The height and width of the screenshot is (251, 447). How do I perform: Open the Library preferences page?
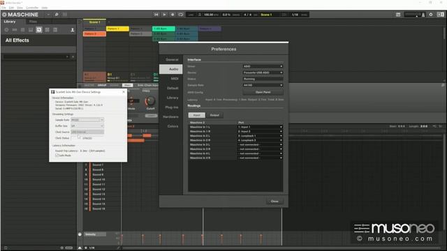(171, 98)
